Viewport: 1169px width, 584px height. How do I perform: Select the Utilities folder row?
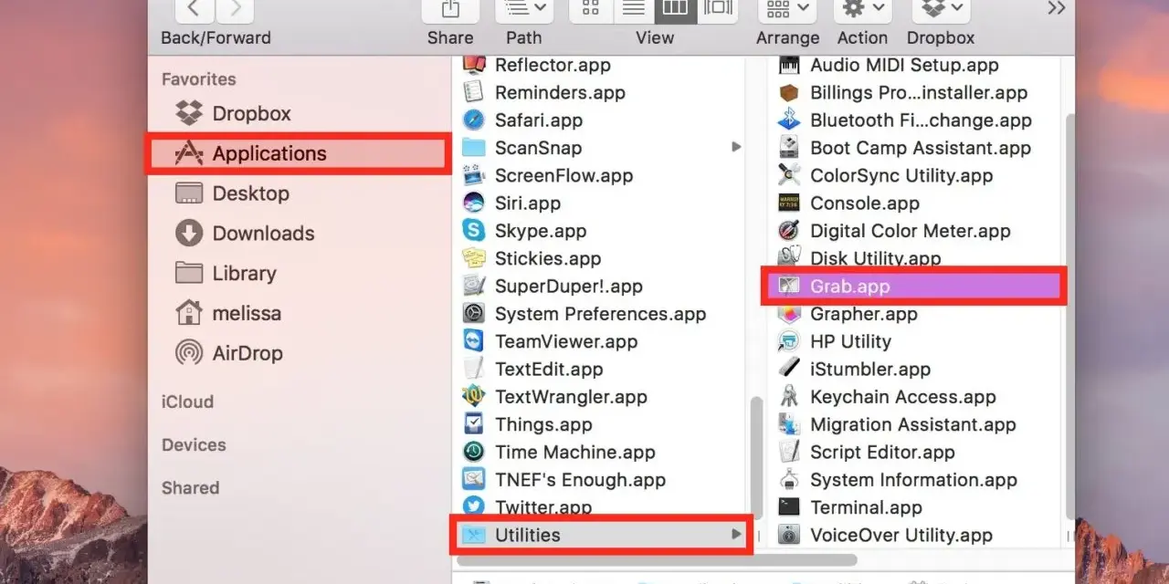point(603,535)
